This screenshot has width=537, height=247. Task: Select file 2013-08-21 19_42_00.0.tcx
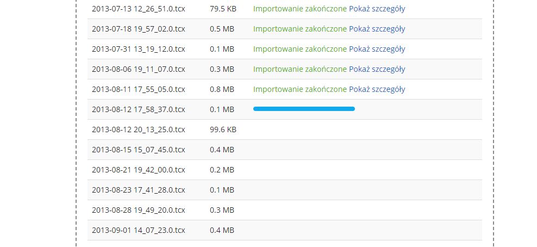(139, 170)
